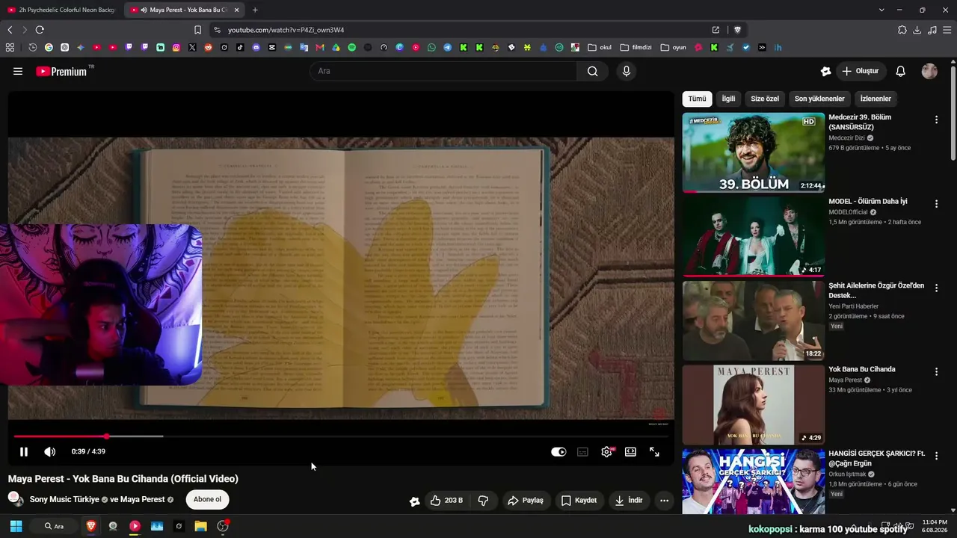The width and height of the screenshot is (957, 538).
Task: Go back in browser history
Action: (10, 30)
